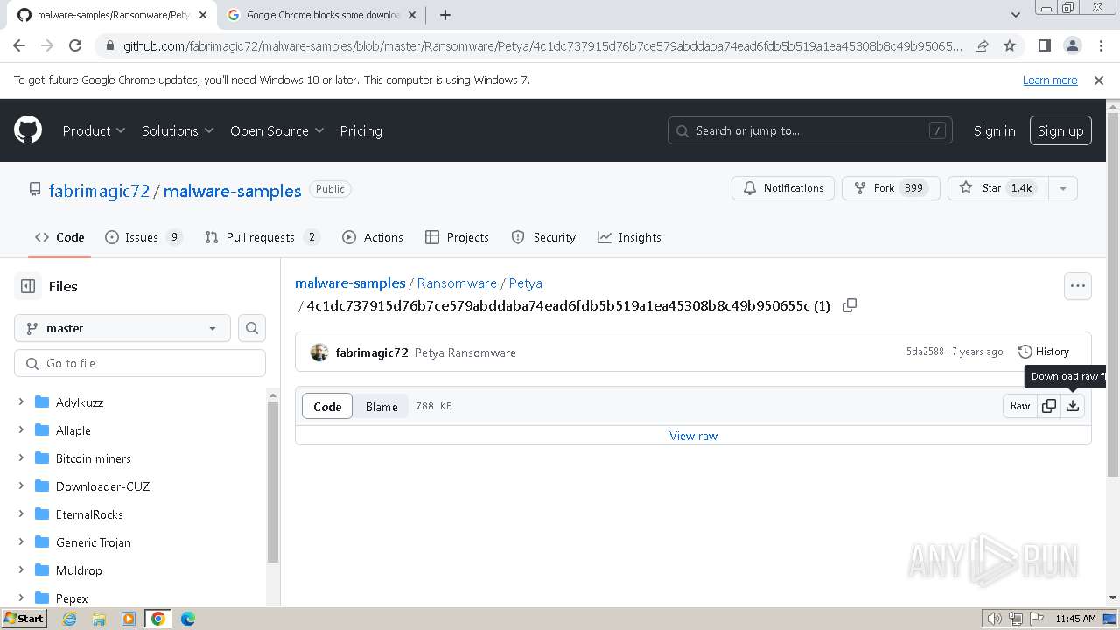This screenshot has width=1120, height=630.
Task: Click the Sign in link
Action: (x=995, y=130)
